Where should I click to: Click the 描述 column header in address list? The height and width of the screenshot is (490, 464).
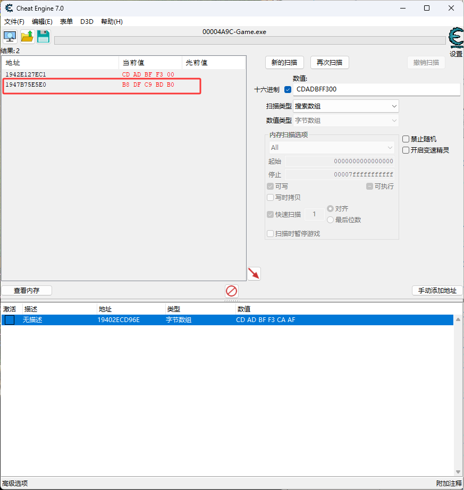click(x=60, y=309)
